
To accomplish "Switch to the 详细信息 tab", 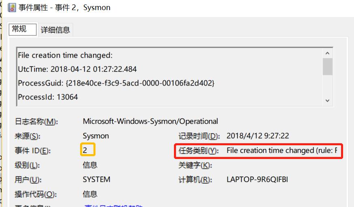I will coord(55,30).
